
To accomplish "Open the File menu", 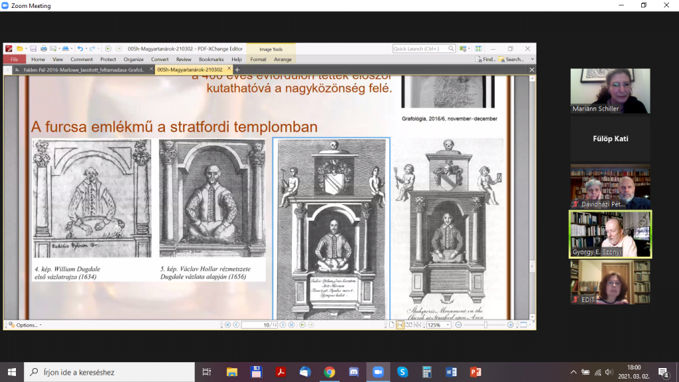I will (15, 59).
